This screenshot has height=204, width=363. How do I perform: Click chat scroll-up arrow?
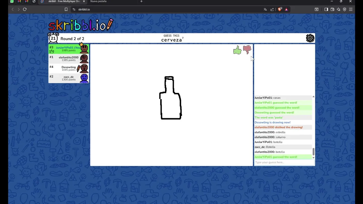point(313,97)
